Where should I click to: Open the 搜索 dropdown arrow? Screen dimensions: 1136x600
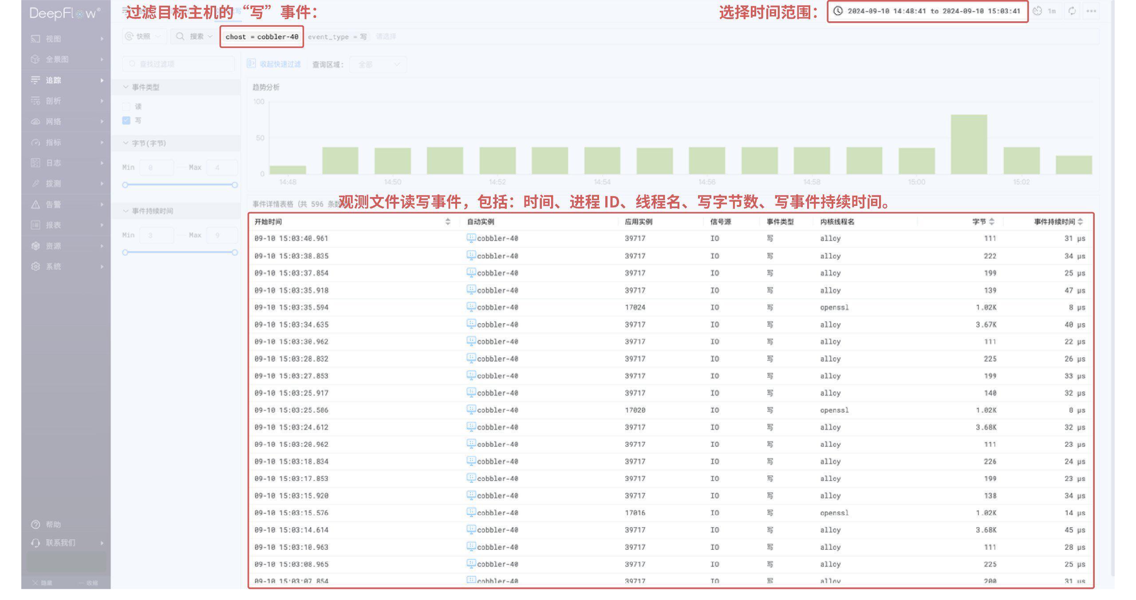(x=210, y=36)
